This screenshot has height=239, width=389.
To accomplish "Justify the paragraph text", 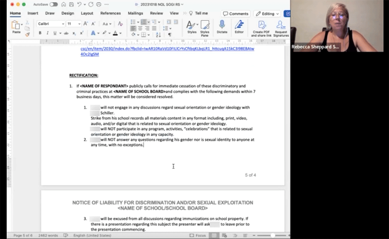I will [154, 28].
